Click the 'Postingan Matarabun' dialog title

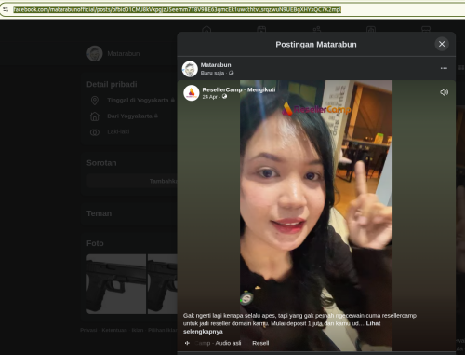(316, 45)
